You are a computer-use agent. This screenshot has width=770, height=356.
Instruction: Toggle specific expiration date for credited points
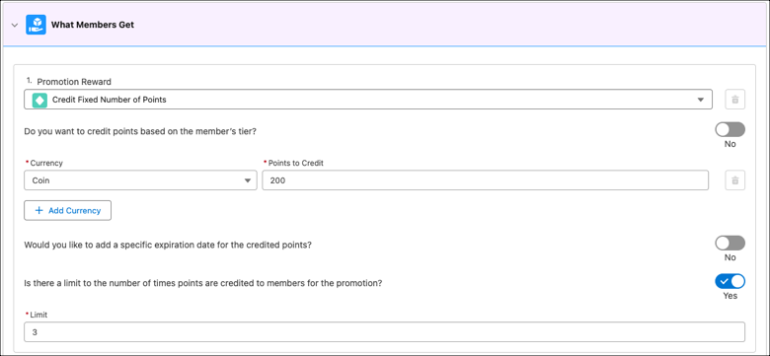click(730, 243)
